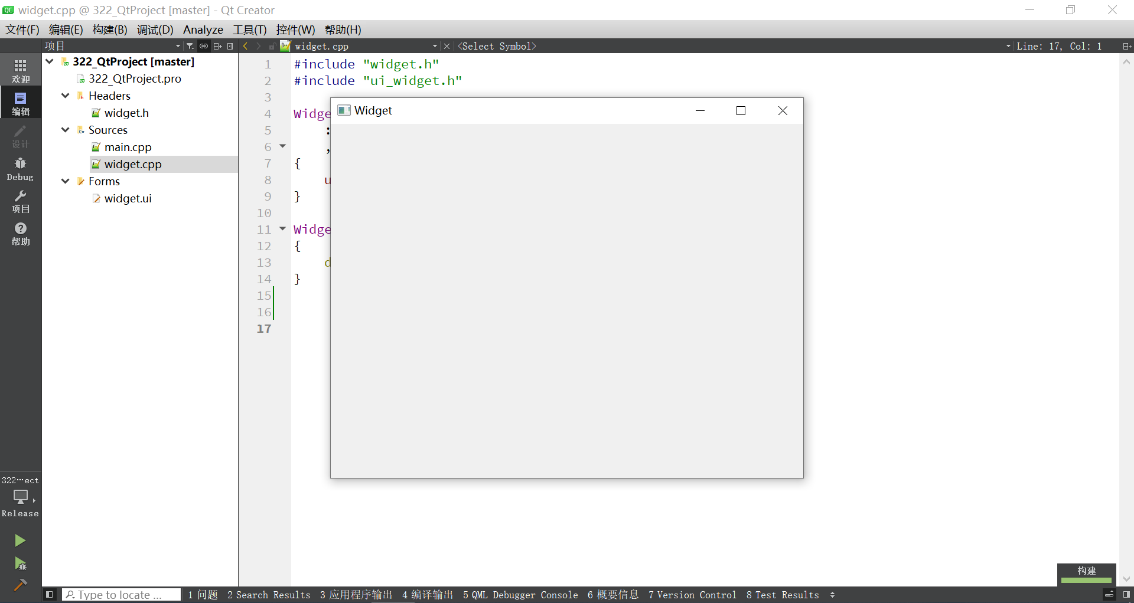Open the 工具(T) menu
Screen dimensions: 1134x603
[x=250, y=30]
